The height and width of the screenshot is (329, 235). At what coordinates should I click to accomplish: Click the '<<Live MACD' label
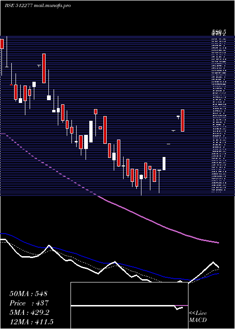pyautogui.click(x=198, y=317)
